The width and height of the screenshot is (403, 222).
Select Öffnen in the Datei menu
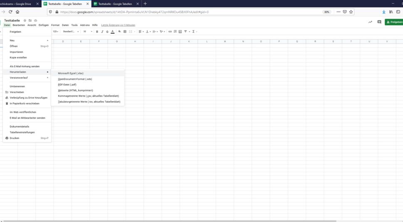point(27,46)
